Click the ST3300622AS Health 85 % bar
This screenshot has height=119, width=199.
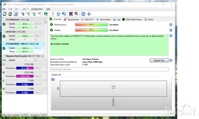pyautogui.click(x=25, y=24)
